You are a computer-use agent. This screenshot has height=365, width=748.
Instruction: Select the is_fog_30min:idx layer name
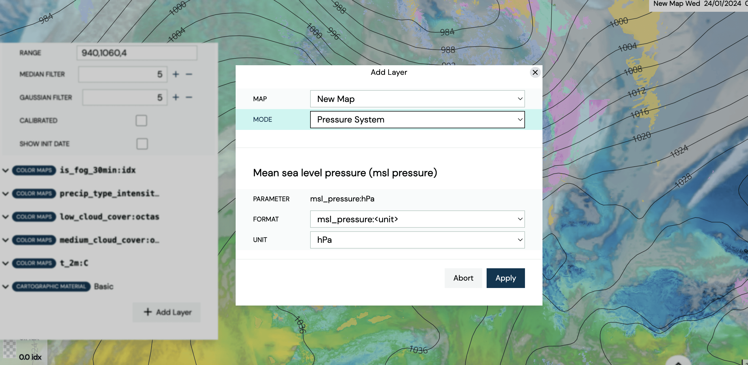(98, 170)
